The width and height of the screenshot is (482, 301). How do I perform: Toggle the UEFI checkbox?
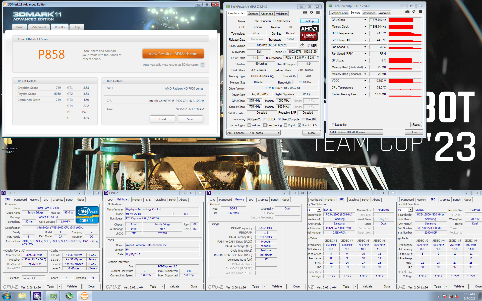coord(309,46)
